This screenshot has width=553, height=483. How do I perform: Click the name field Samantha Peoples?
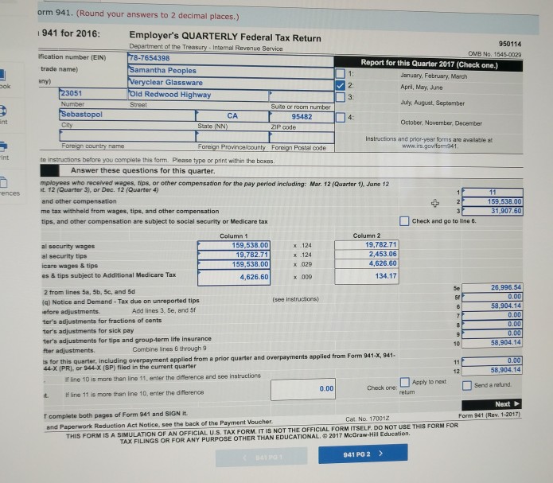[x=230, y=71]
